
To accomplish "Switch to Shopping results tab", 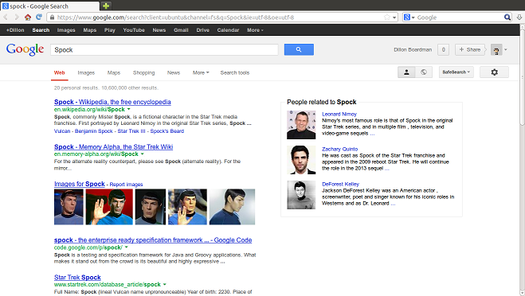I will 143,72.
